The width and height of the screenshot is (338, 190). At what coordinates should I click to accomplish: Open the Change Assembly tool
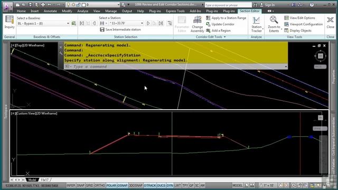coord(197,24)
